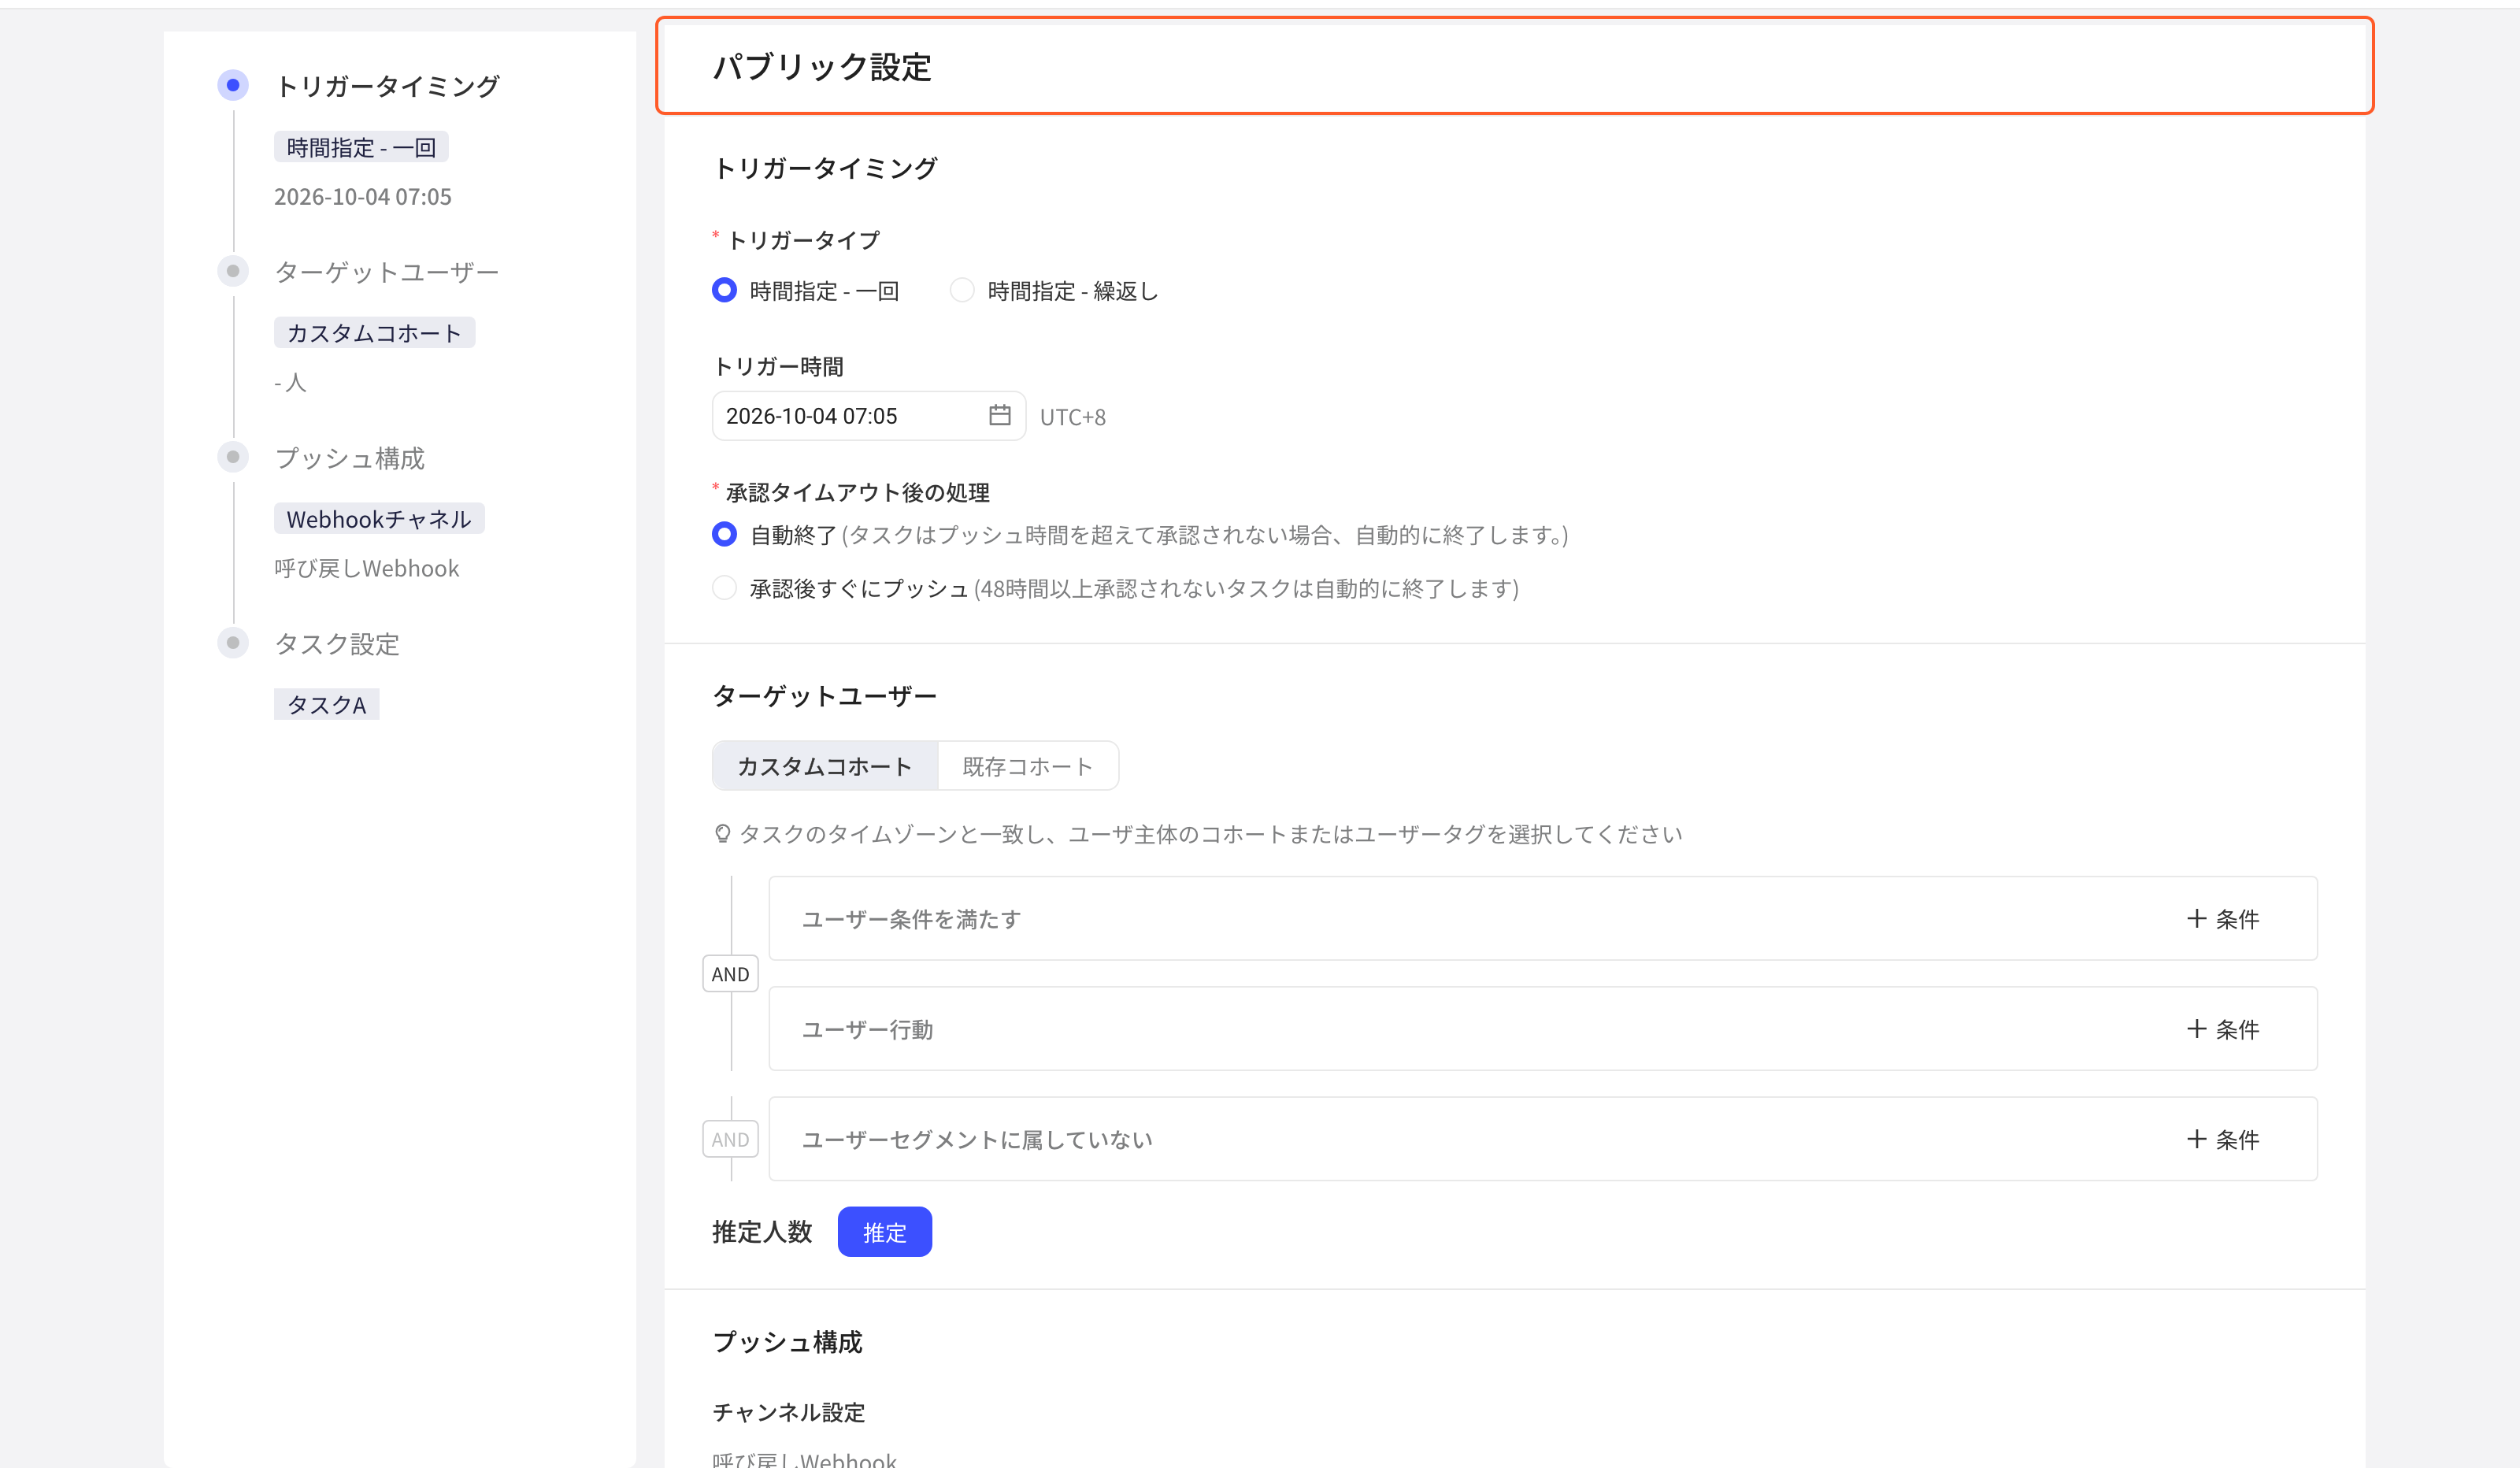Click ユーザー条件を満たす condition label

click(x=911, y=919)
